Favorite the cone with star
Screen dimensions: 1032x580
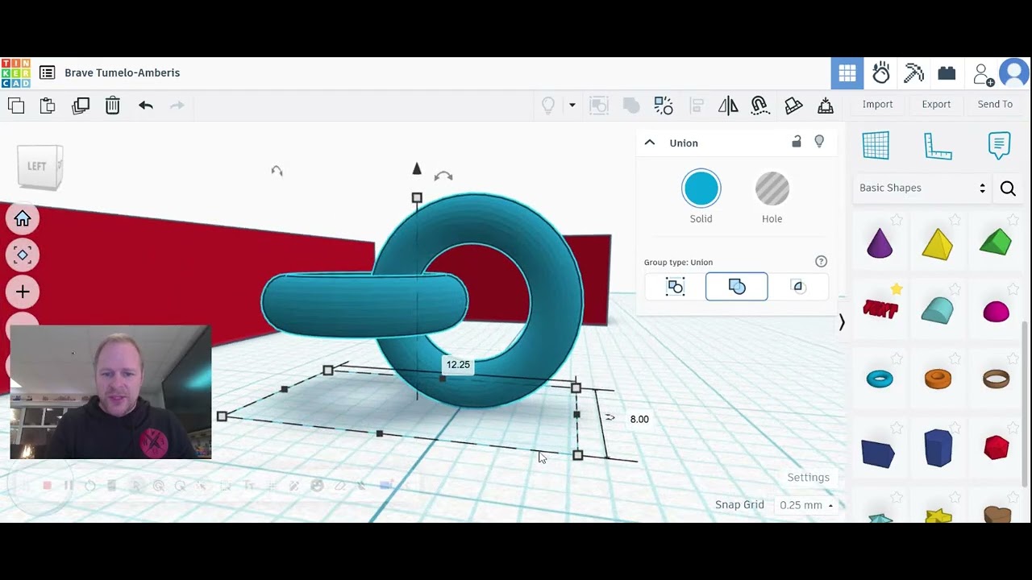click(x=897, y=220)
